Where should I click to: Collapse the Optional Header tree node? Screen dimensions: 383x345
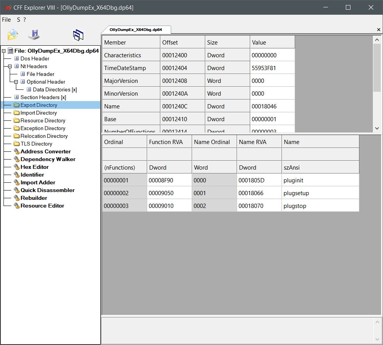click(x=16, y=82)
